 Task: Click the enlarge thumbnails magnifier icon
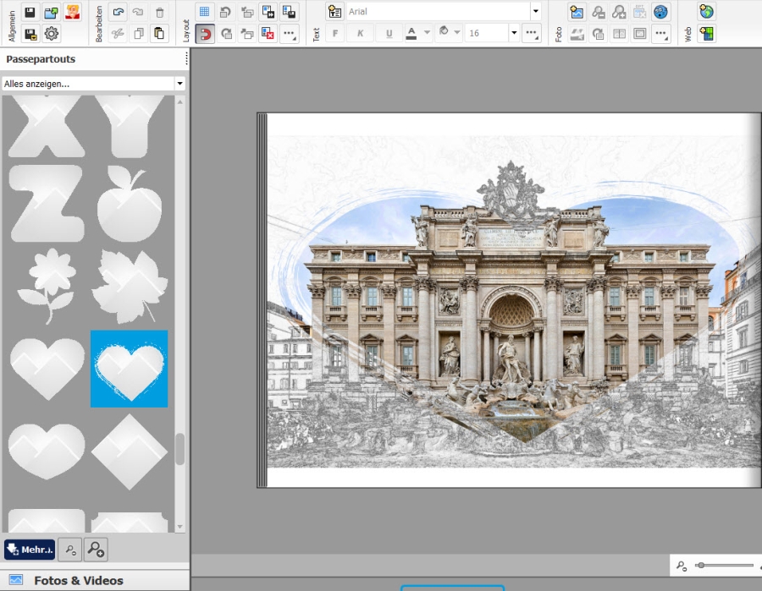[96, 550]
